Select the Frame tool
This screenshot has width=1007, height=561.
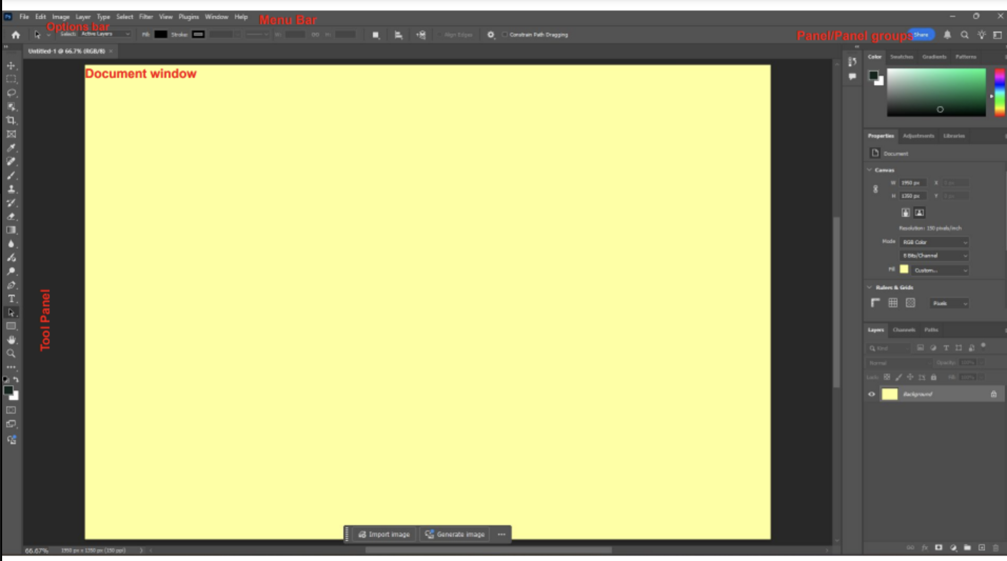pos(11,134)
